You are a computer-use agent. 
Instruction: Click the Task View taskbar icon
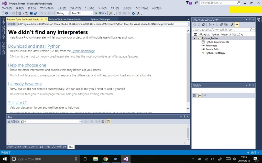coord(85,159)
